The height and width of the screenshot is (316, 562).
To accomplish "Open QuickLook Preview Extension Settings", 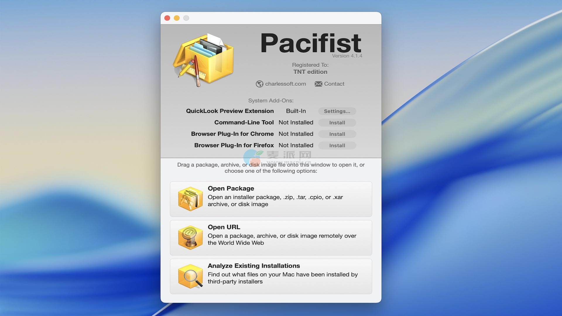I will click(337, 111).
